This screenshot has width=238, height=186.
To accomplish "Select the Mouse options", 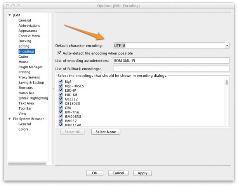I will [x=23, y=62].
